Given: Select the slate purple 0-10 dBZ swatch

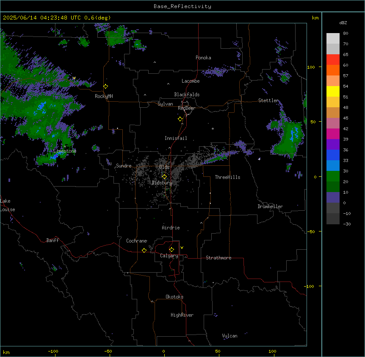Looking at the screenshot, I should click(333, 198).
